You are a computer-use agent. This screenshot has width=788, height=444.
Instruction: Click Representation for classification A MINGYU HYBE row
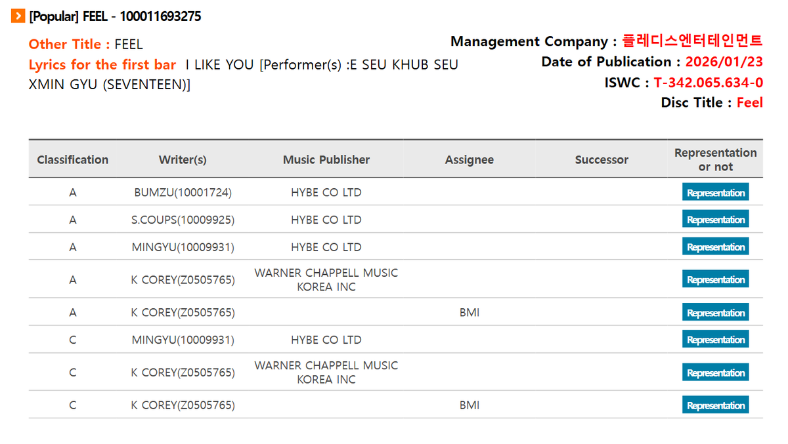[716, 247]
